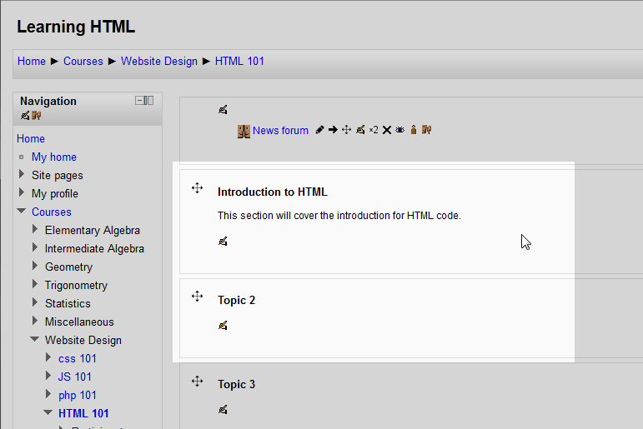The width and height of the screenshot is (643, 429).
Task: Duplicate News forum using the x2 icon
Action: pyautogui.click(x=374, y=130)
